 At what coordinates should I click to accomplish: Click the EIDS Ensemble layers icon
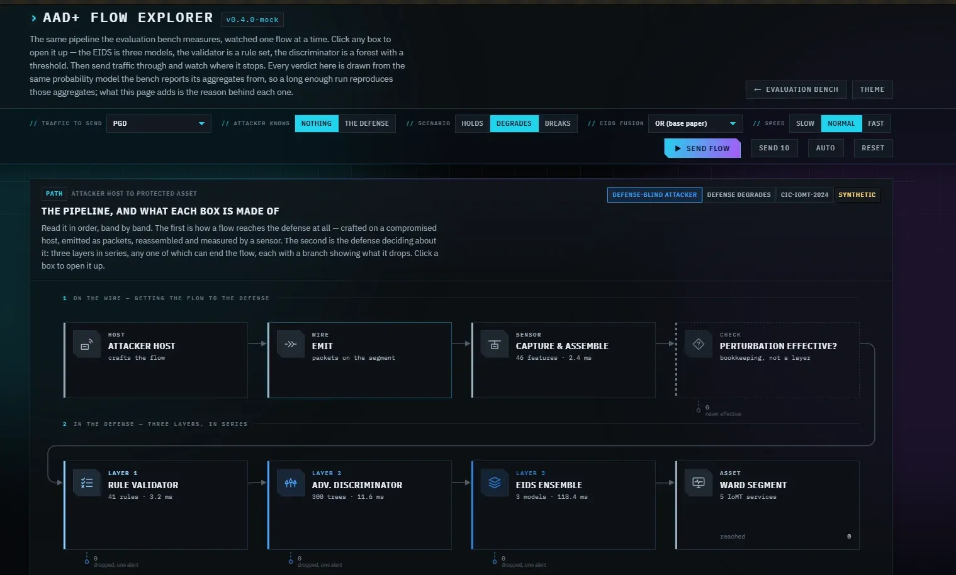495,483
